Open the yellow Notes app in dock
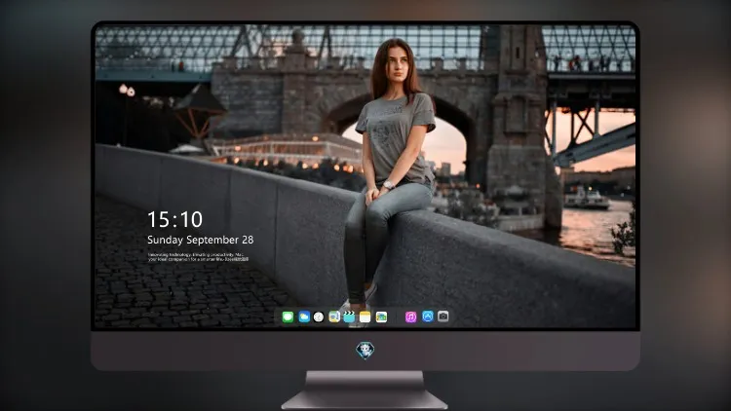This screenshot has width=731, height=411. pyautogui.click(x=365, y=317)
